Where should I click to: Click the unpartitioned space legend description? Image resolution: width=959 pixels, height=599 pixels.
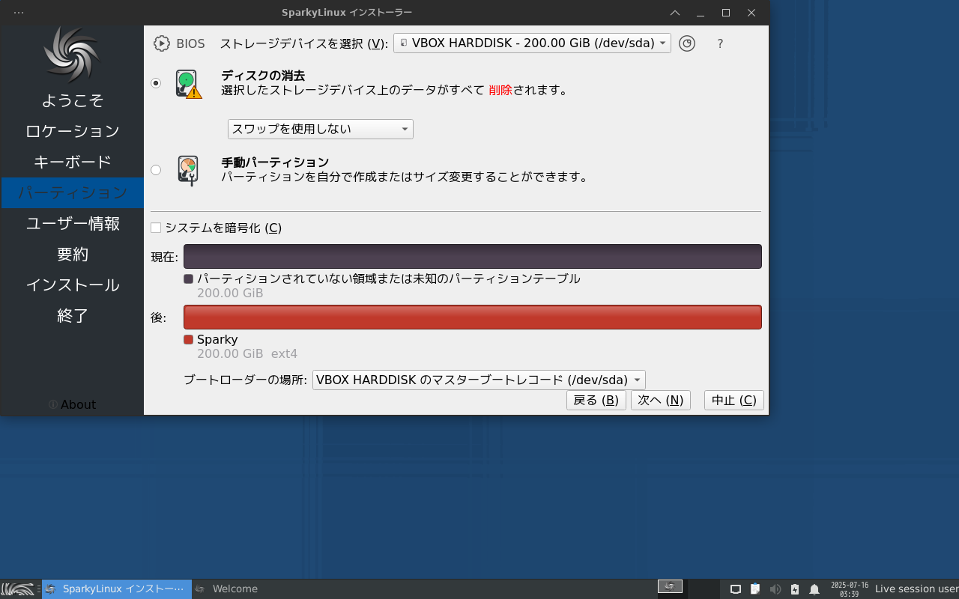point(389,279)
